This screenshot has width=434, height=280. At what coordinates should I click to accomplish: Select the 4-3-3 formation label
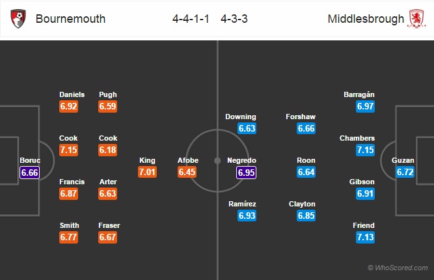[x=234, y=19]
